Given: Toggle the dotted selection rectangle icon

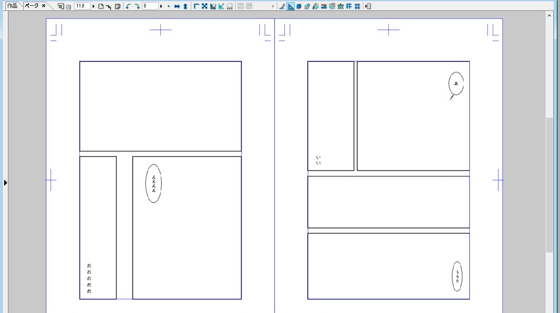Looking at the screenshot, I should [230, 6].
